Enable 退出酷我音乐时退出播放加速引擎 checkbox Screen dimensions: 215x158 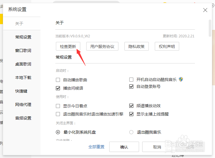point(58,114)
